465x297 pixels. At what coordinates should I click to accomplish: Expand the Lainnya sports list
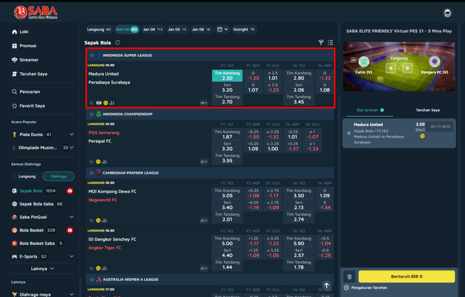tap(43, 269)
